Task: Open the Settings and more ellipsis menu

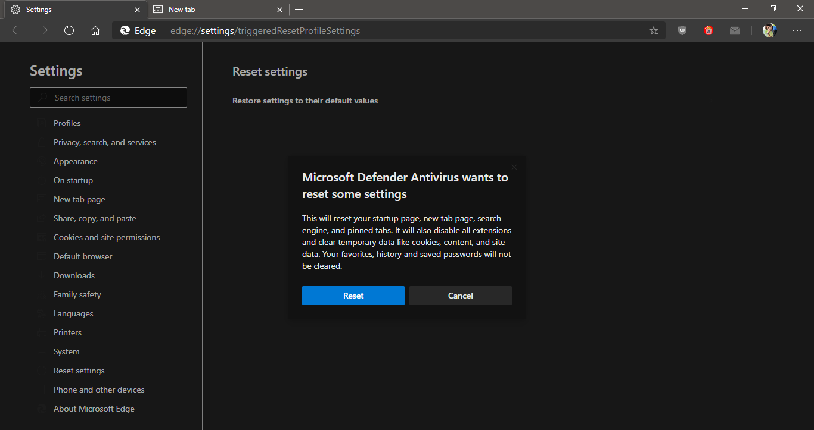Action: [797, 30]
